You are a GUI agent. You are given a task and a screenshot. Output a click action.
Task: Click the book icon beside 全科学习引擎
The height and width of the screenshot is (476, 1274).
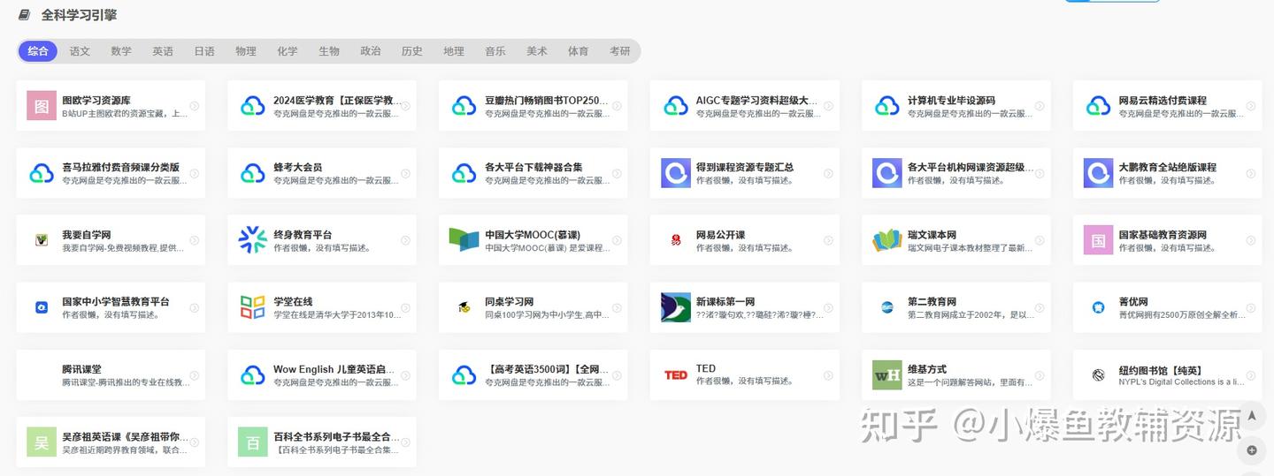click(x=25, y=15)
